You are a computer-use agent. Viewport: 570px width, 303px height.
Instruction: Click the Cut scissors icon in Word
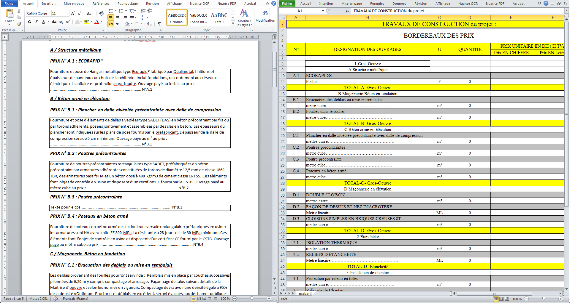tap(19, 11)
